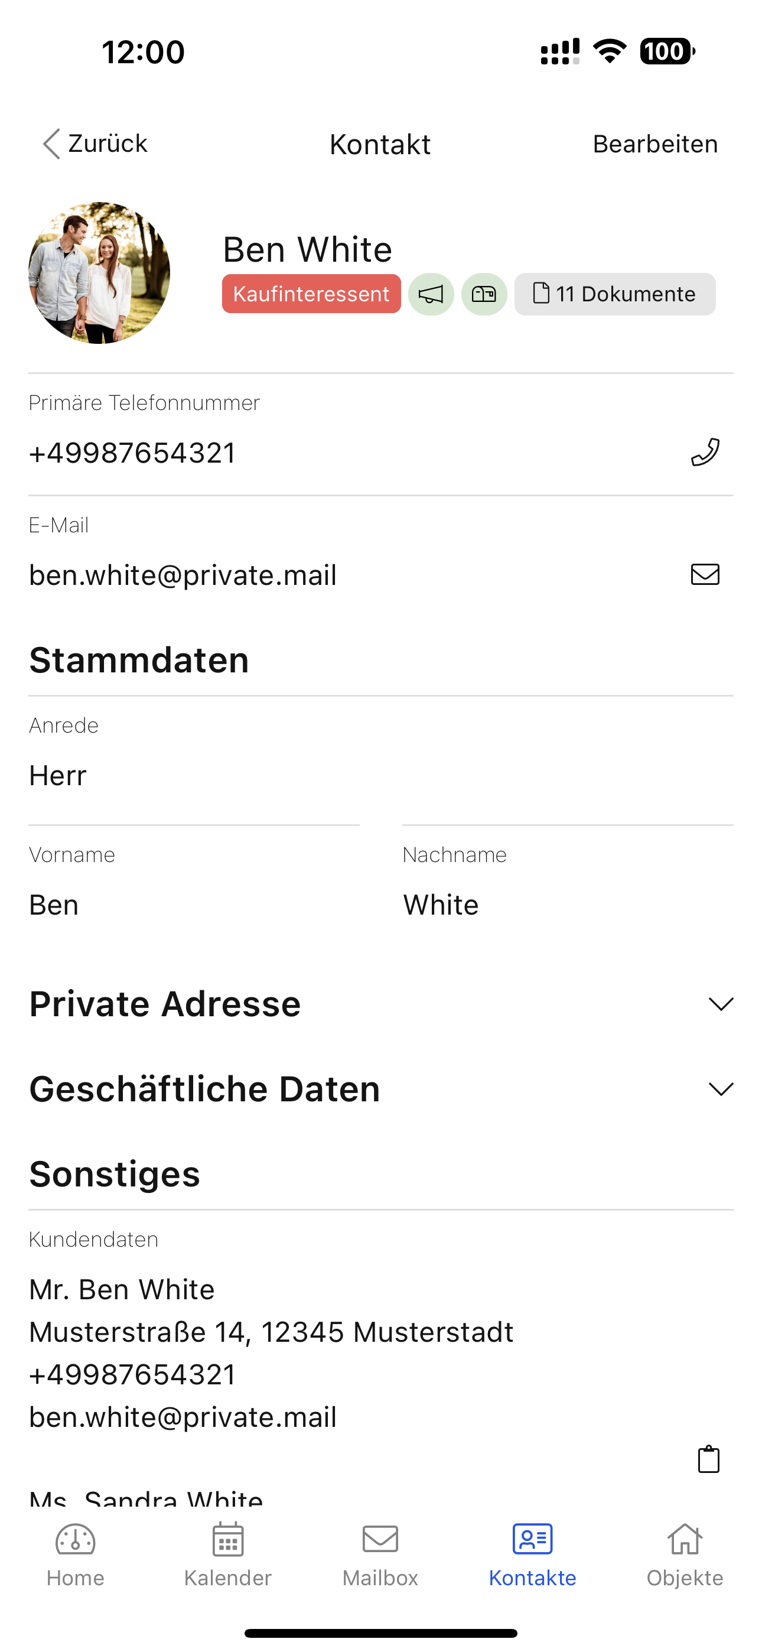Image resolution: width=762 pixels, height=1652 pixels.
Task: Tap the phone call icon
Action: click(705, 452)
